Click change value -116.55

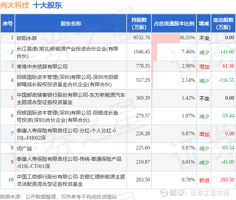pyautogui.click(x=226, y=80)
